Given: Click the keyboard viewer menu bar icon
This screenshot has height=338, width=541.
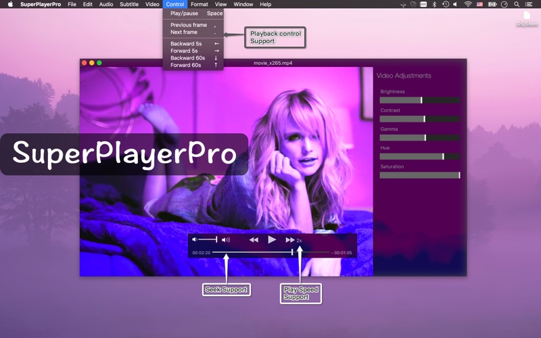Looking at the screenshot, I should [423, 4].
